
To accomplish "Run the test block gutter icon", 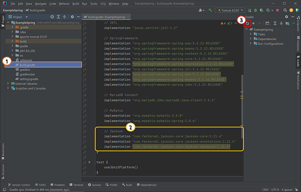I will coord(90,162).
